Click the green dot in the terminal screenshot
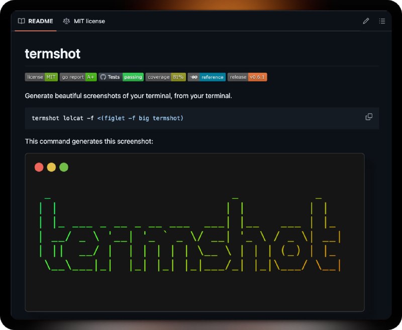This screenshot has width=402, height=330. [x=64, y=167]
